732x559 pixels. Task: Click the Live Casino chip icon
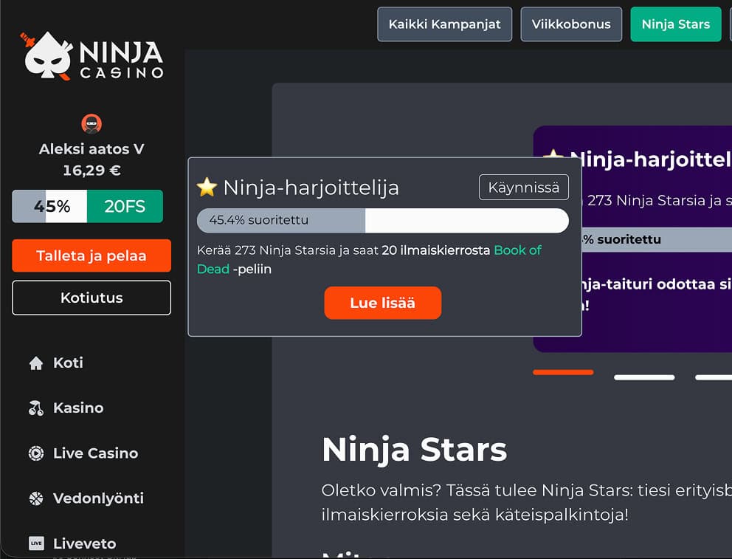(x=36, y=453)
